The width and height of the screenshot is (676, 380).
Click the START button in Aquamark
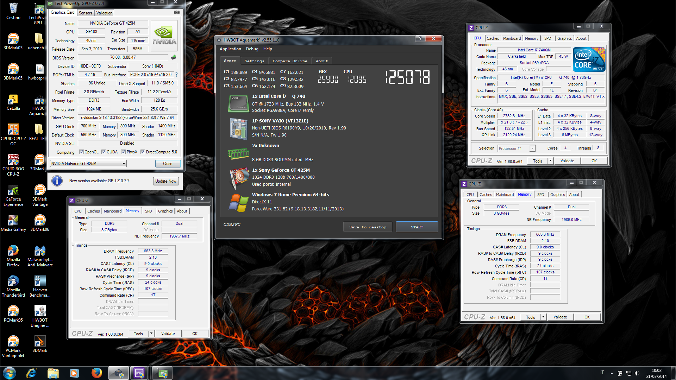click(x=417, y=227)
